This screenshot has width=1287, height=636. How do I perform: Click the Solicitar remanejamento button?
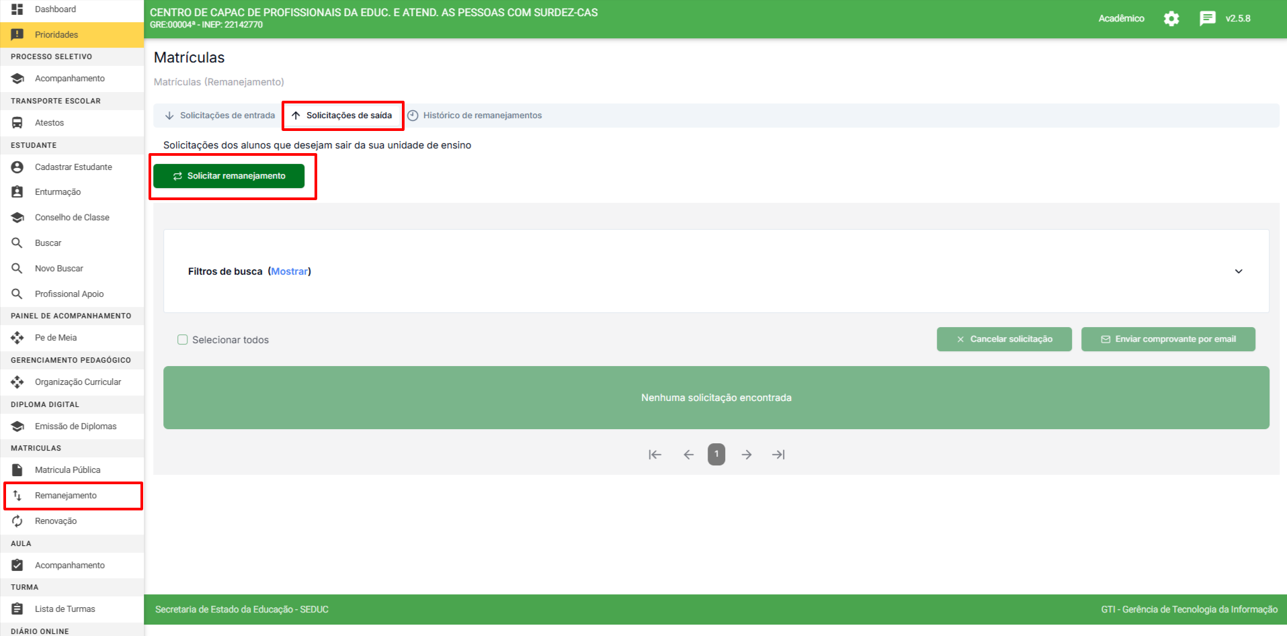pos(229,176)
